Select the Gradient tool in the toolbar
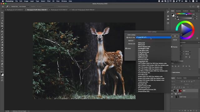The height and width of the screenshot is (112, 200). 2,45
